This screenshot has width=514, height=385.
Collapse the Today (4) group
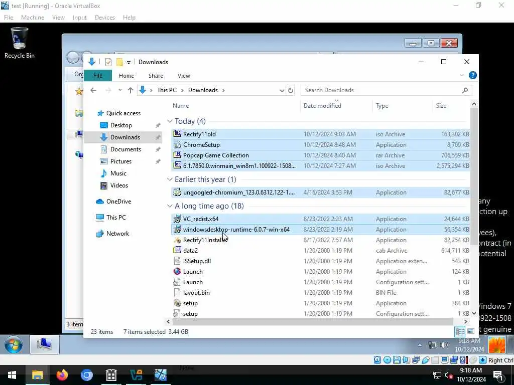tap(170, 121)
